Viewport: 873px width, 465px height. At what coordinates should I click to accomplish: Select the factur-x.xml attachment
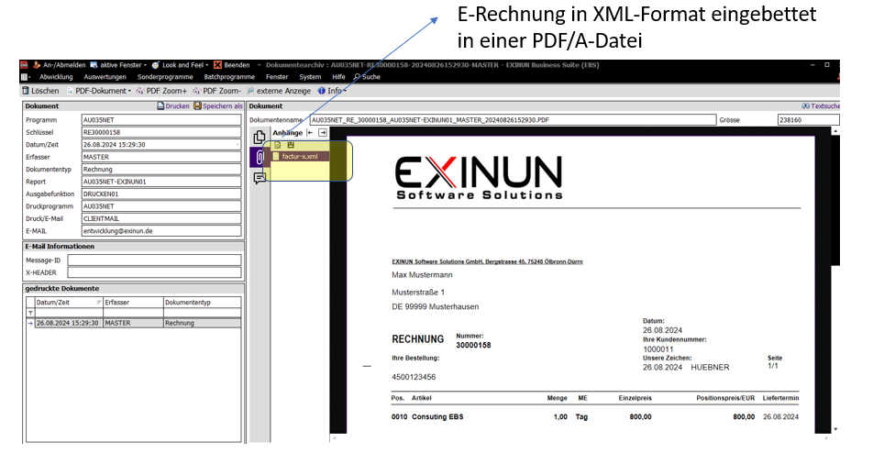[x=300, y=157]
